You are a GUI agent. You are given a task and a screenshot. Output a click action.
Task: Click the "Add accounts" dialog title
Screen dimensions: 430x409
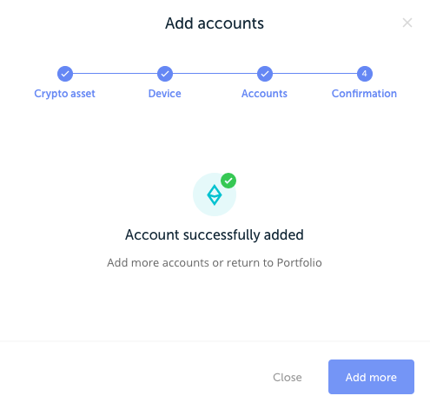pos(215,23)
